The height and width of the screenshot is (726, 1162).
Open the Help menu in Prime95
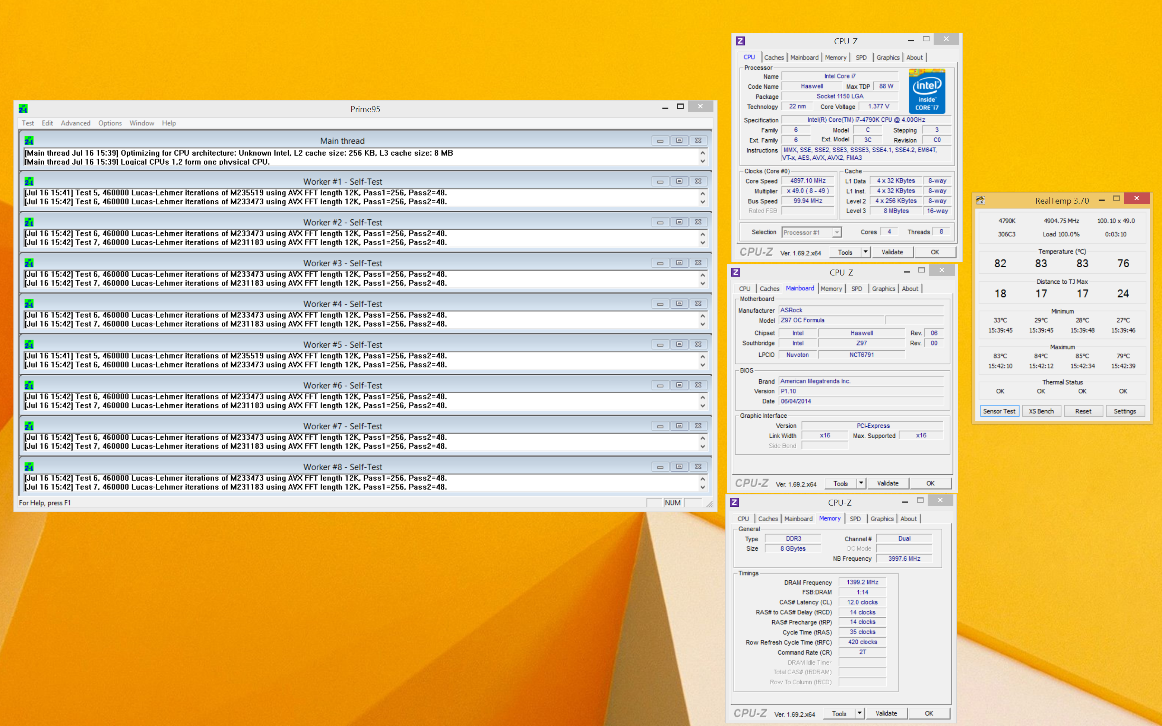(x=169, y=123)
